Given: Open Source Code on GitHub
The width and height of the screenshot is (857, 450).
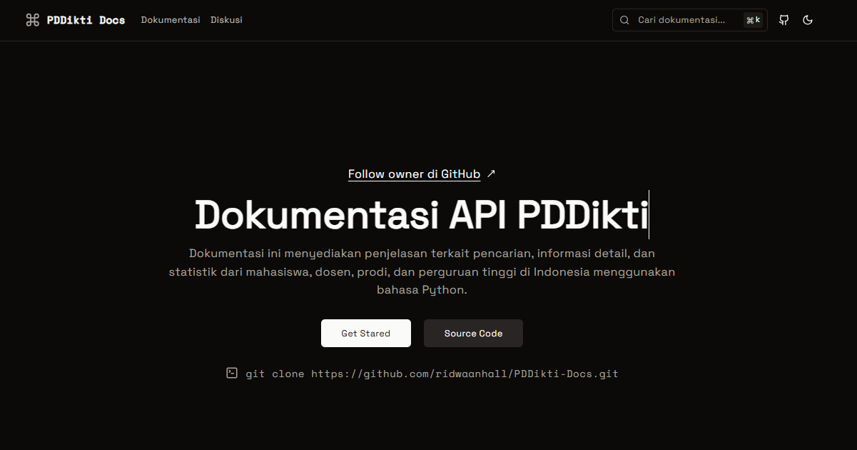Looking at the screenshot, I should 473,333.
